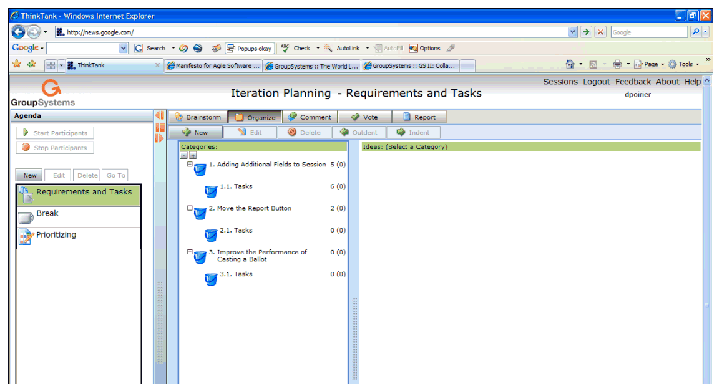Click the bucket icon for Move the Report Button
The width and height of the screenshot is (722, 384).
[x=200, y=213]
